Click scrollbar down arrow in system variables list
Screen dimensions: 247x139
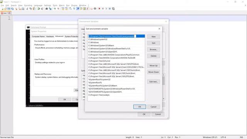tap(164, 98)
